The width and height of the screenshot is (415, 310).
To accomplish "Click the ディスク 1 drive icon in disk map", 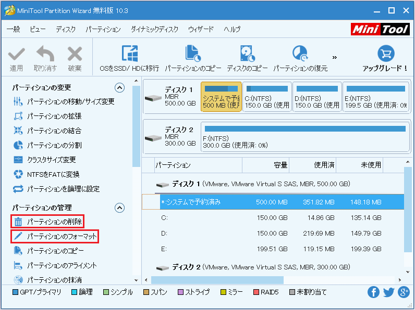I will (x=153, y=98).
